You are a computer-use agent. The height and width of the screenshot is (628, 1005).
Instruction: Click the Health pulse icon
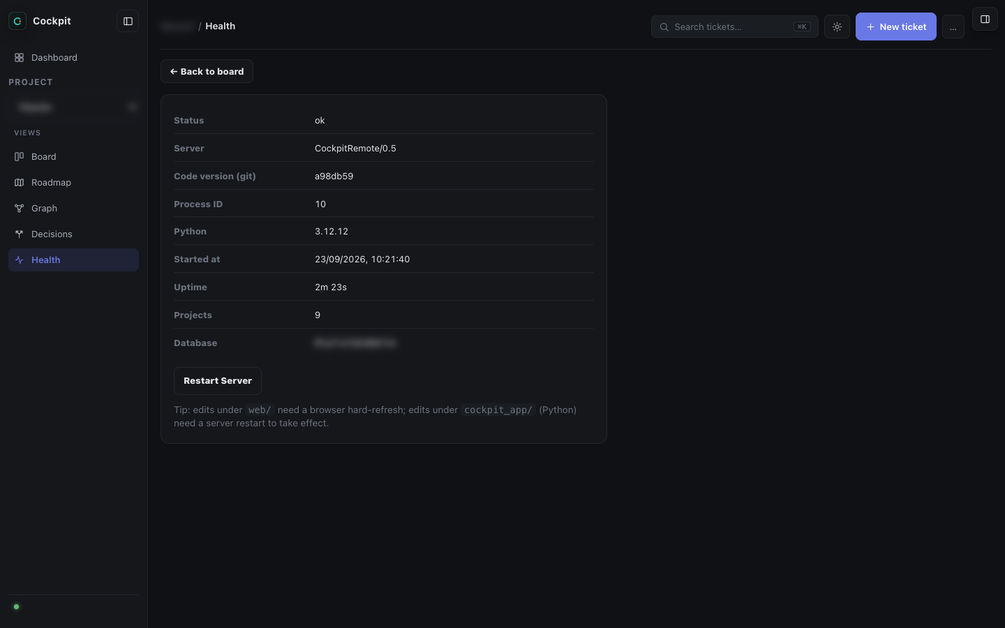(19, 260)
